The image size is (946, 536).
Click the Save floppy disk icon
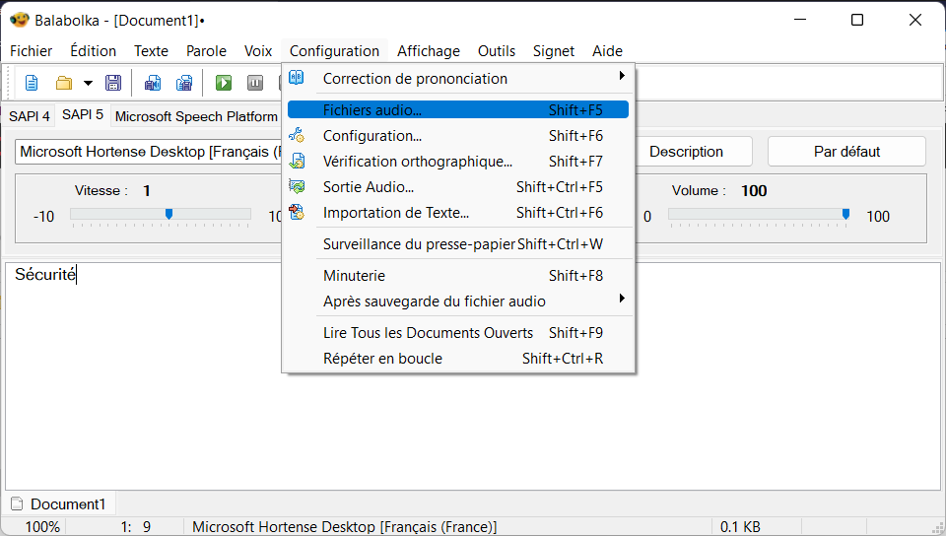[x=113, y=83]
